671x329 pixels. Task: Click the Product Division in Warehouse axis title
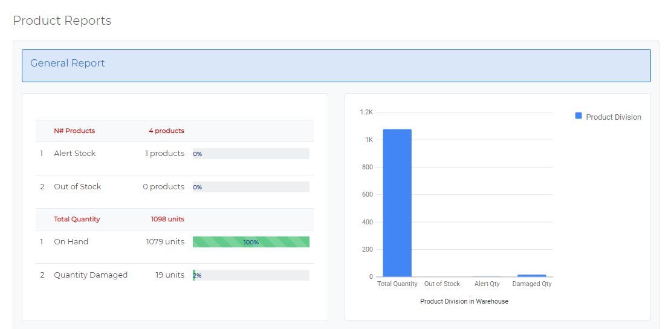pyautogui.click(x=464, y=301)
